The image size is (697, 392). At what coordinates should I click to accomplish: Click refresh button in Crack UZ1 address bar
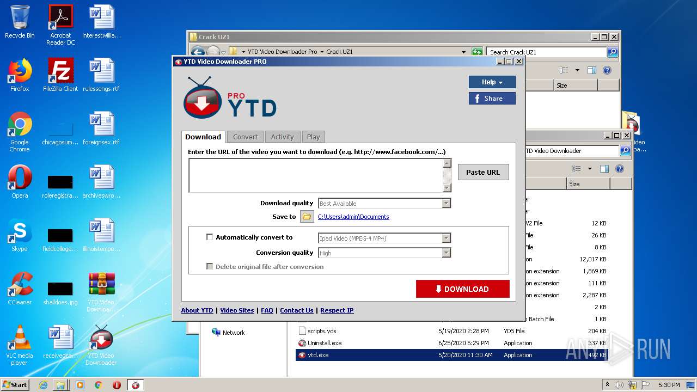pyautogui.click(x=477, y=52)
